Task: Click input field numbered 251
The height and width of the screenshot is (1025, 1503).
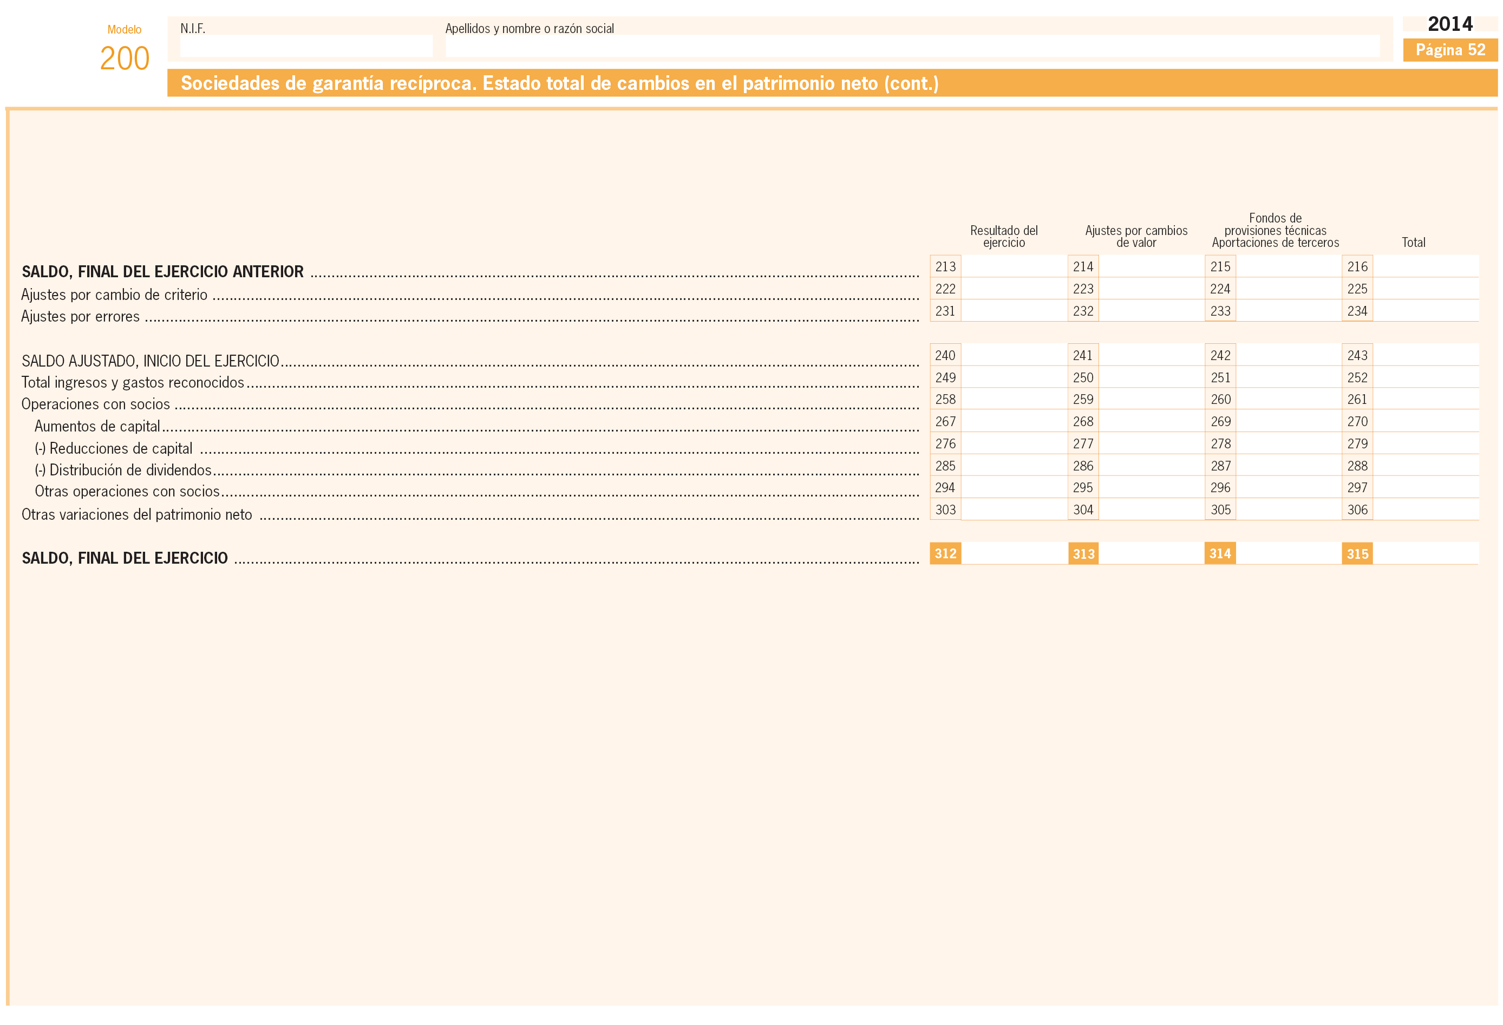Action: (x=1288, y=377)
